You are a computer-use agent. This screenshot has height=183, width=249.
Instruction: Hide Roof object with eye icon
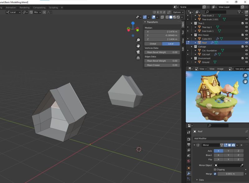tap(247, 43)
